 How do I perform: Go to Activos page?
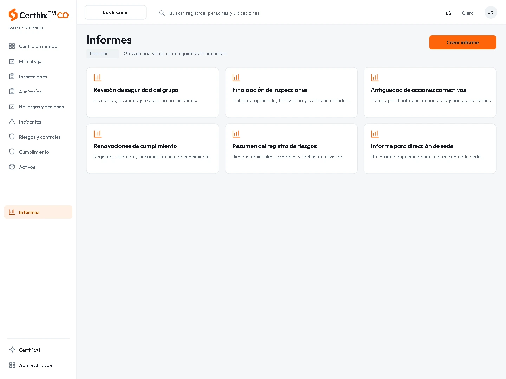click(38, 167)
